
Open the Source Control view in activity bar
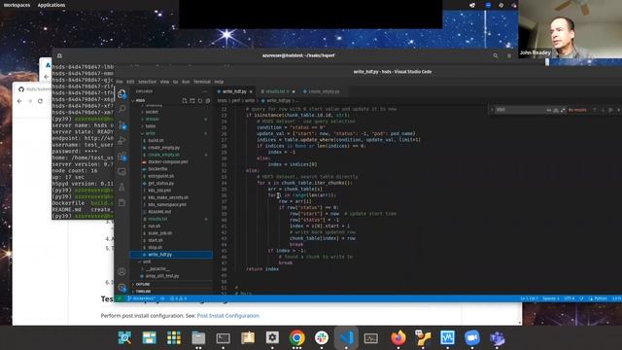point(122,125)
